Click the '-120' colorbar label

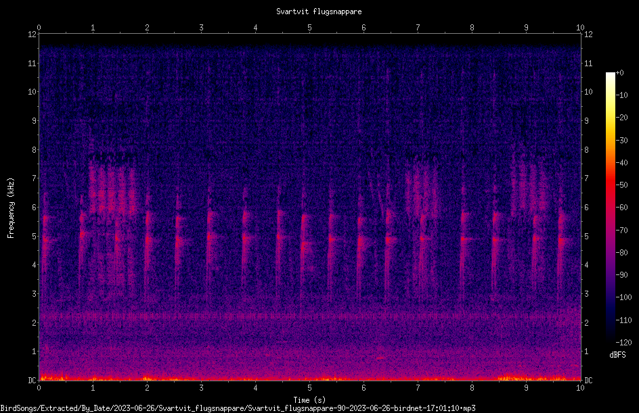coord(623,343)
